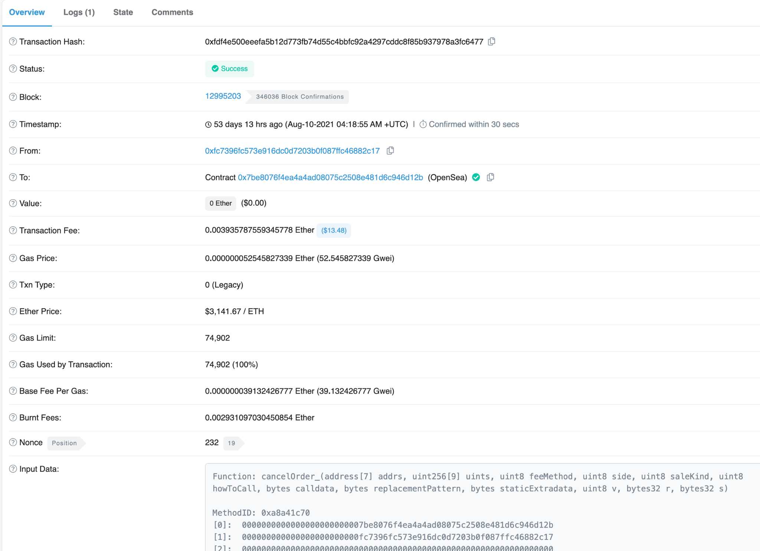The height and width of the screenshot is (551, 760).
Task: Click the help icon beside Nonce
Action: click(x=13, y=442)
